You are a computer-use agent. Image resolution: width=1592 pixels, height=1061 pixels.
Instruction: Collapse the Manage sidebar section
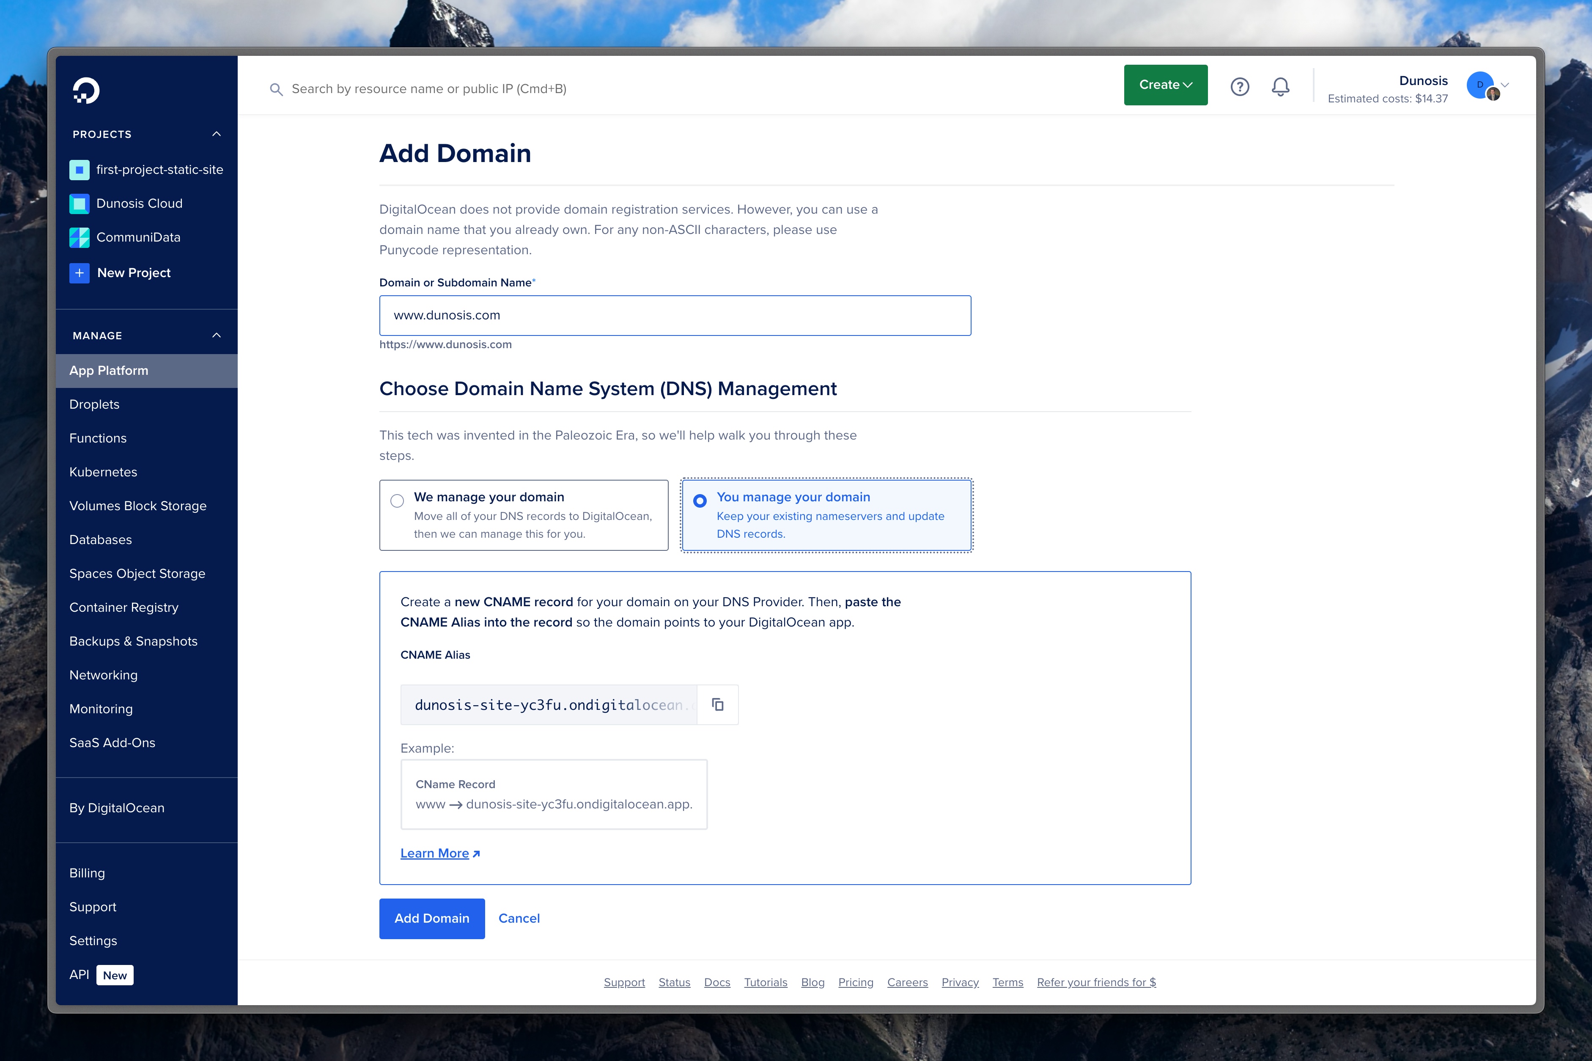[217, 335]
